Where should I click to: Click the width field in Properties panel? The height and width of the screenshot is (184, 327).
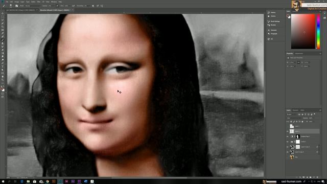[x=292, y=62]
